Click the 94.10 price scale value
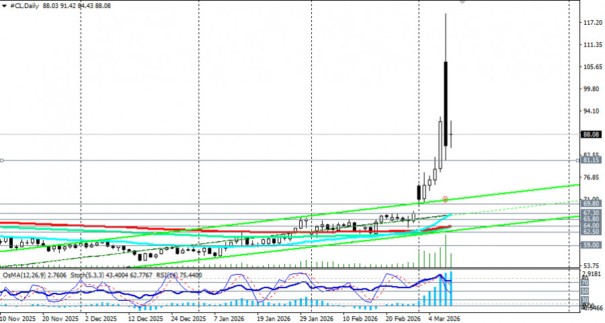 pos(593,111)
